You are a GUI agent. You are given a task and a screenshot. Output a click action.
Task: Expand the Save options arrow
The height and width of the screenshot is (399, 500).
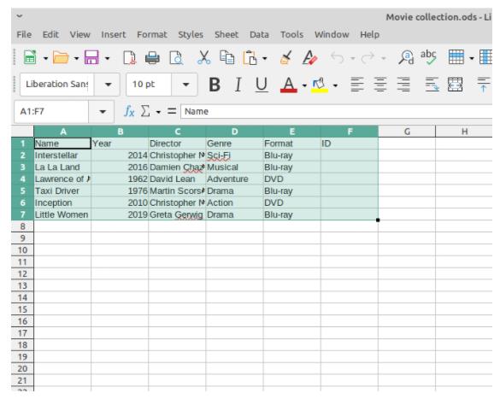click(107, 58)
